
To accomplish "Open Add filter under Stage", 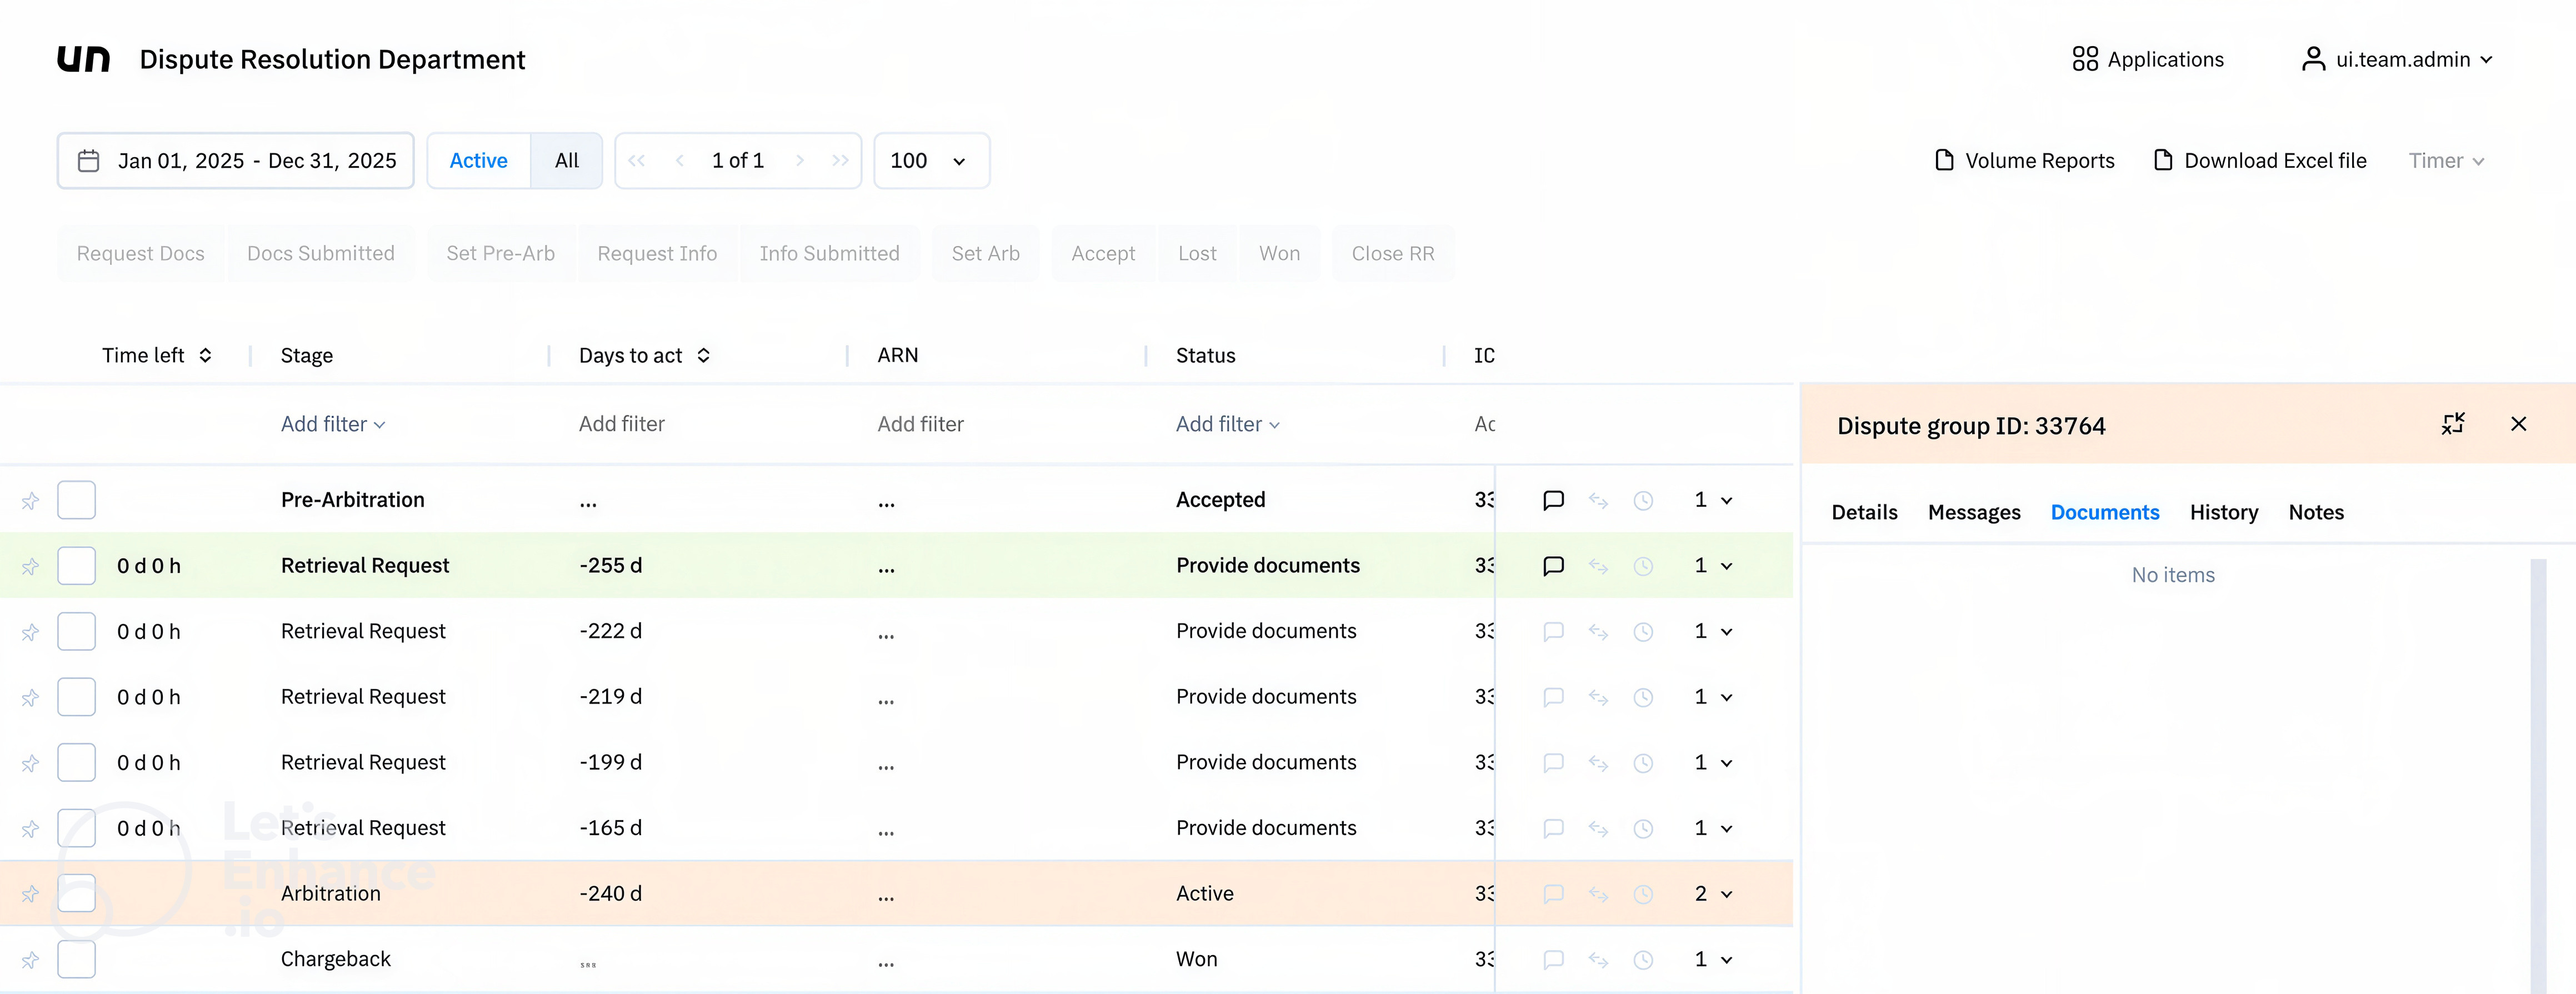I will 333,424.
